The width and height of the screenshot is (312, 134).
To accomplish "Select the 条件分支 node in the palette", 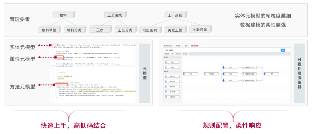I will pyautogui.click(x=172, y=76).
